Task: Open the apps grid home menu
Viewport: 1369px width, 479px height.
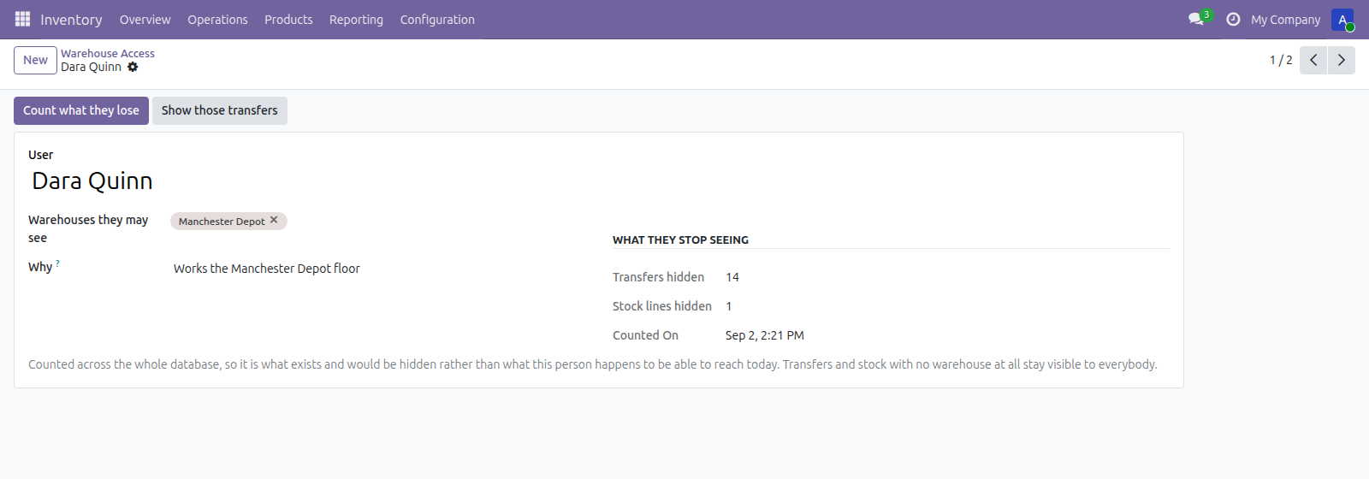Action: 22,19
